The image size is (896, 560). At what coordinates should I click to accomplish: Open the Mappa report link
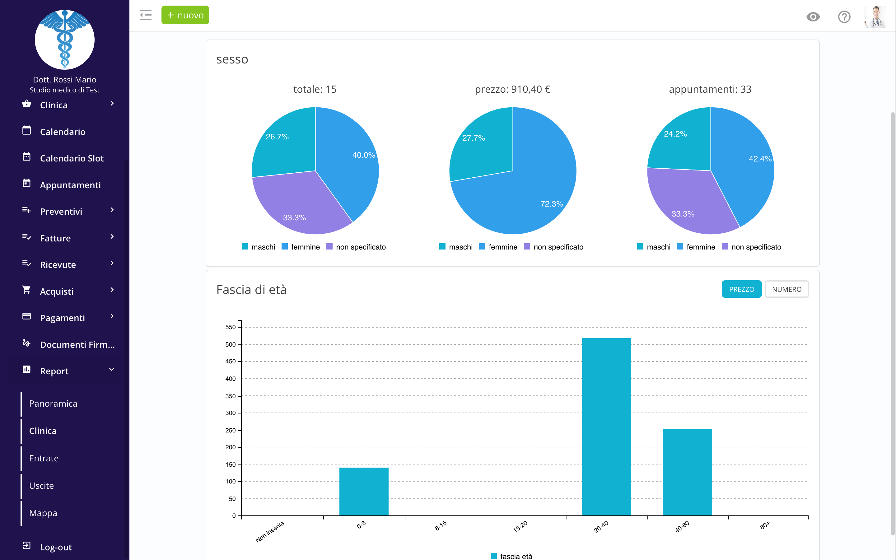pyautogui.click(x=43, y=513)
